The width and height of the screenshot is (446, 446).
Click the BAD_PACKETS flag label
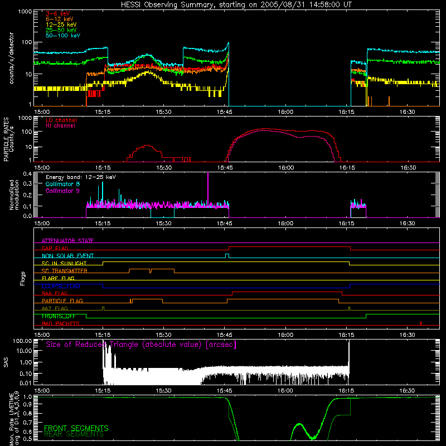pos(61,323)
